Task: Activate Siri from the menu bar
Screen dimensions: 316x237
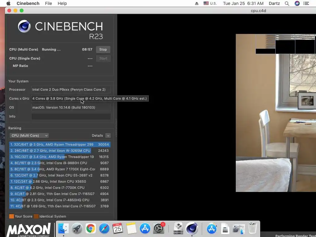Action: coord(297,3)
